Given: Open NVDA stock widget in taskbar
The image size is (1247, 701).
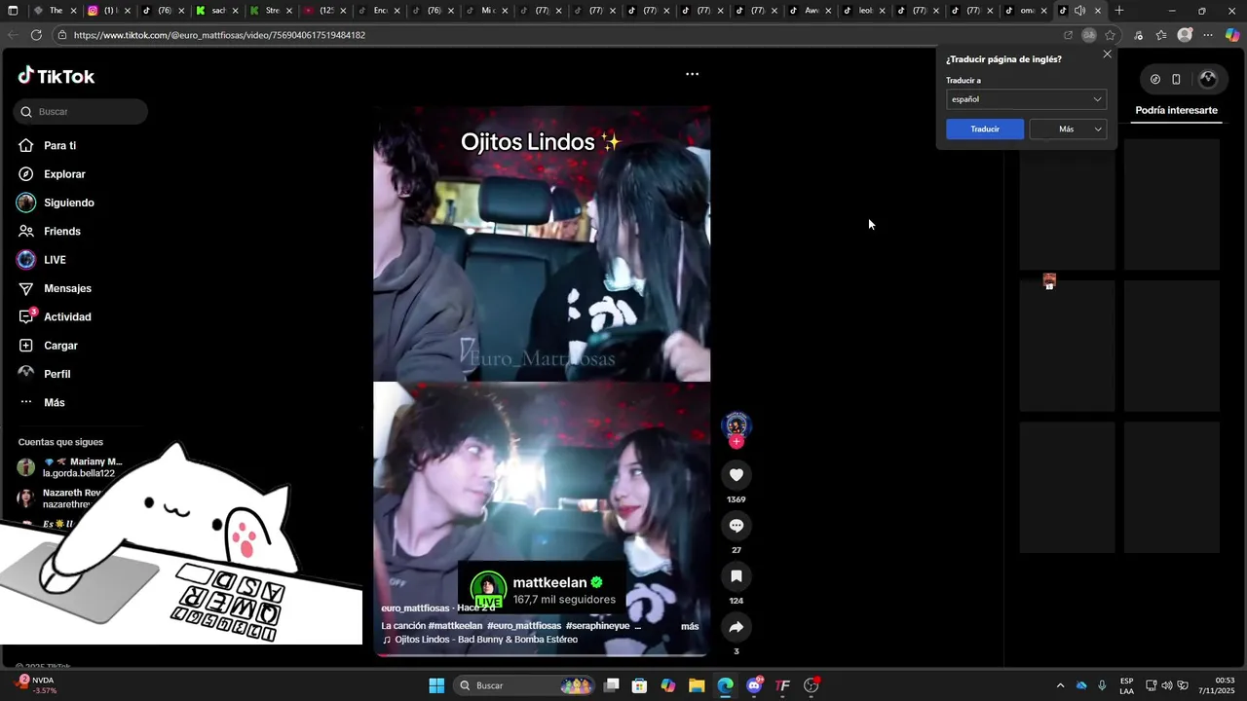Looking at the screenshot, I should point(37,685).
